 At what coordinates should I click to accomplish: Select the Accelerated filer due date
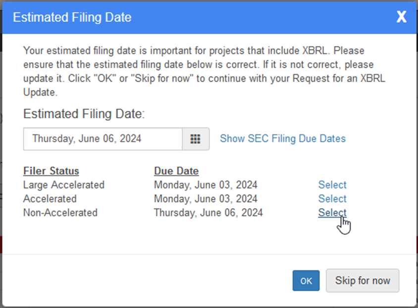pos(332,199)
